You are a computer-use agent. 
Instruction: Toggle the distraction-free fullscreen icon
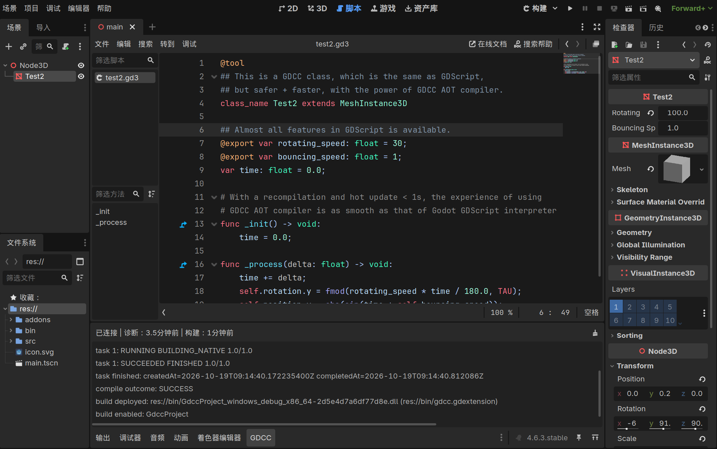tap(597, 27)
